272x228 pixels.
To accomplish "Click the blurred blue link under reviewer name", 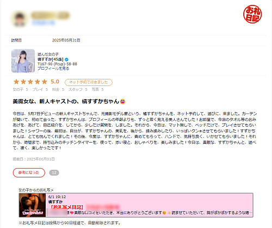I will (x=44, y=23).
